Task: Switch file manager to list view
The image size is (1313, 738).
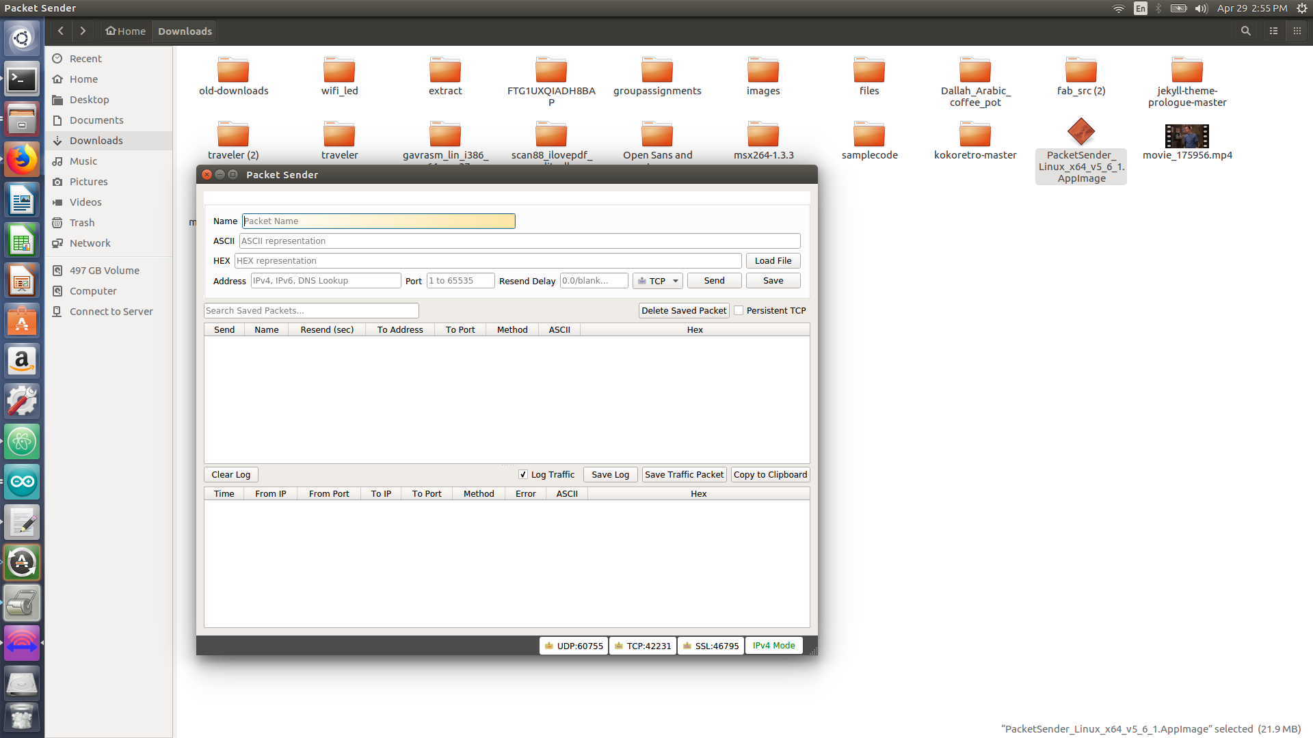Action: [1273, 31]
